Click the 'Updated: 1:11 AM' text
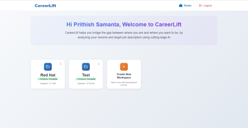 click(x=48, y=83)
